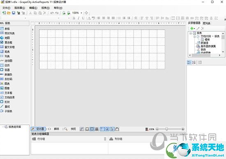Select the 直线 (Line) toolbox control
The image size is (226, 159).
5,107
